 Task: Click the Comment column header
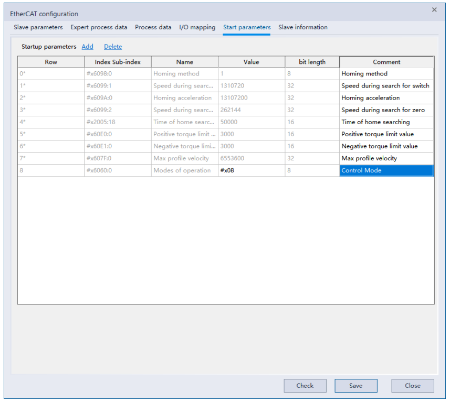pos(386,62)
